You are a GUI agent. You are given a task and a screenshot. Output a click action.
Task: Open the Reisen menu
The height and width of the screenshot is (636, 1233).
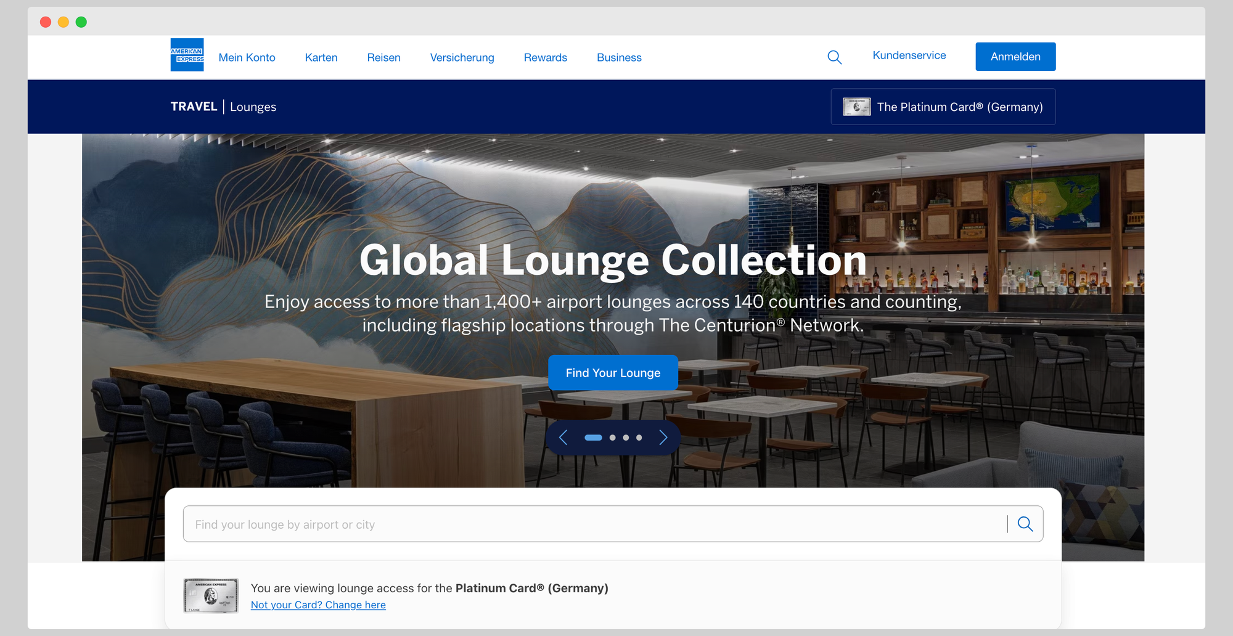[383, 57]
